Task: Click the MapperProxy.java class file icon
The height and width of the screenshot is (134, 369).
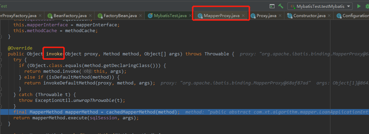Action: (200, 16)
